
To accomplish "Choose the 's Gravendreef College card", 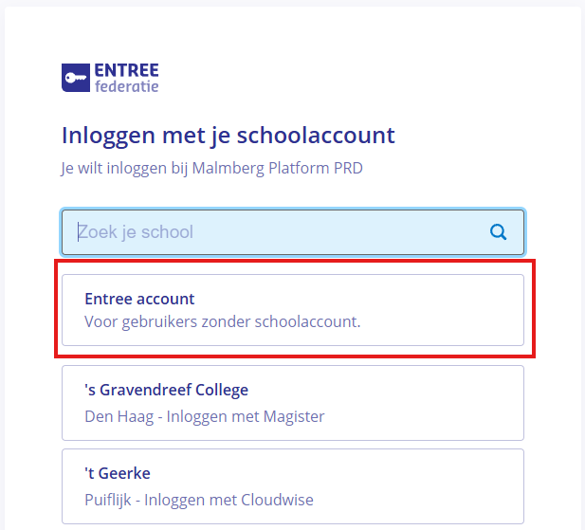I will [293, 403].
